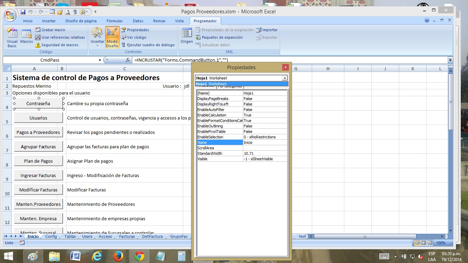
Task: Switch to Normal view
Action: coord(417,243)
